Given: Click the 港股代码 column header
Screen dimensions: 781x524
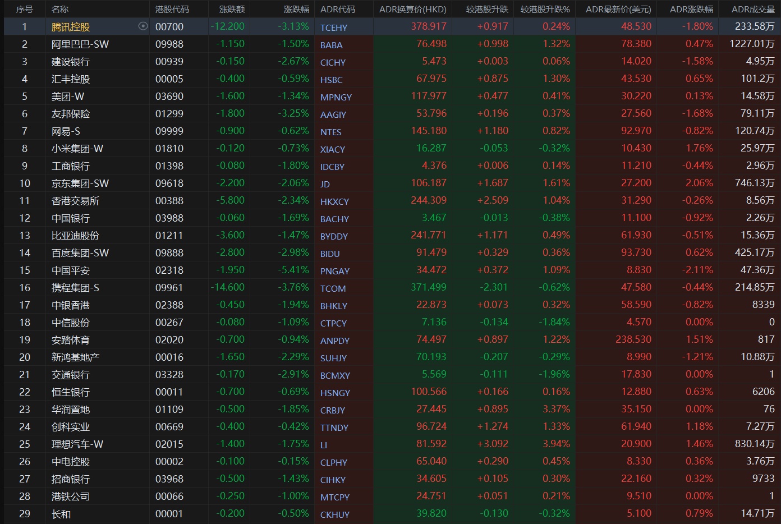Looking at the screenshot, I should point(172,9).
